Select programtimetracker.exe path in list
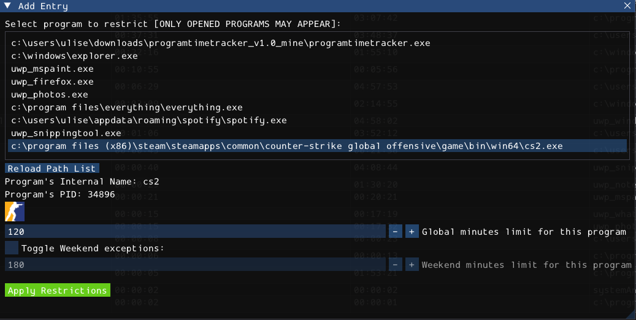 317,43
